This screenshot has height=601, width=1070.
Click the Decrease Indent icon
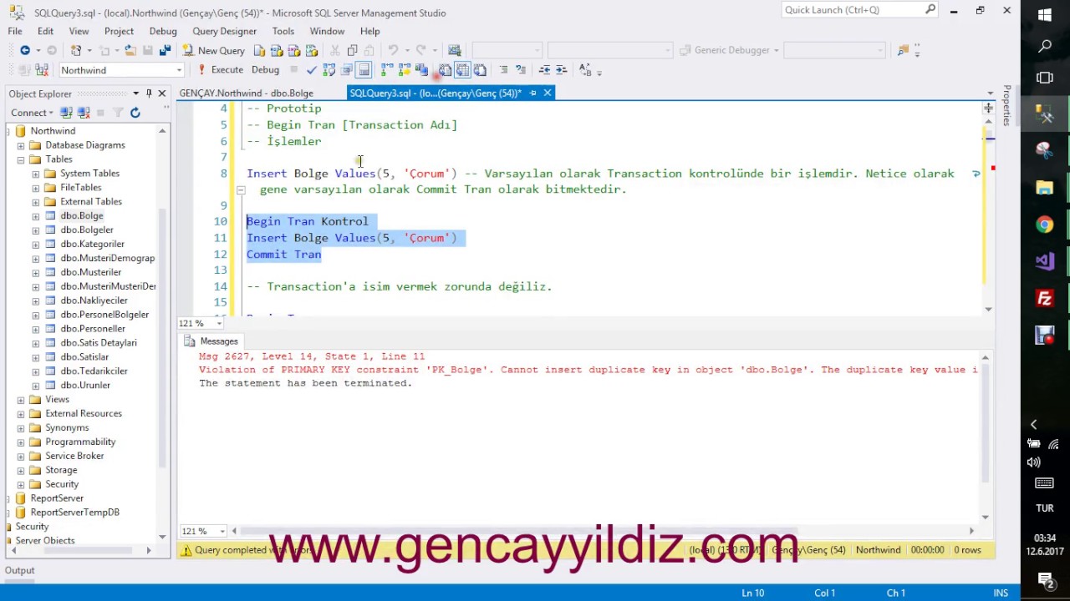pyautogui.click(x=544, y=70)
